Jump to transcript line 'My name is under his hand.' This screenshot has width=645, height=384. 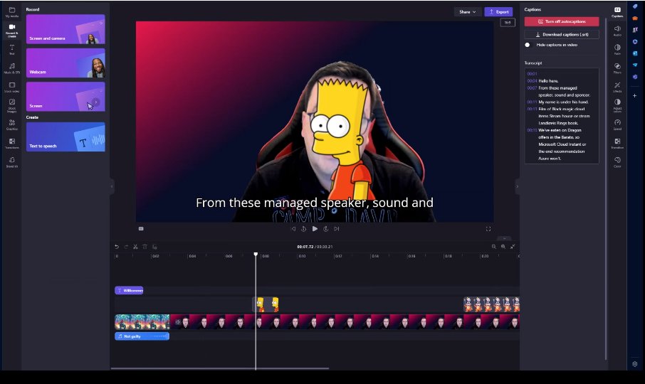click(x=563, y=102)
